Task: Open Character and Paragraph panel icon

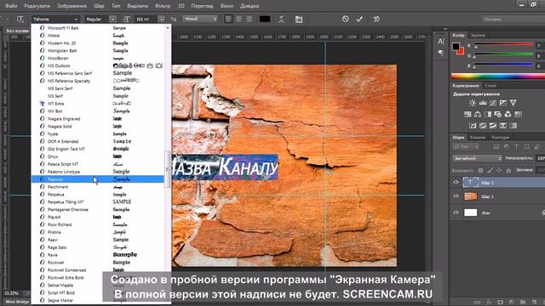Action: (x=299, y=20)
